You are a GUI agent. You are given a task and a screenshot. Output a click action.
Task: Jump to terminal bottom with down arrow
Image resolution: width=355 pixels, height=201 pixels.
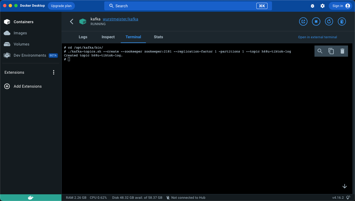[345, 186]
